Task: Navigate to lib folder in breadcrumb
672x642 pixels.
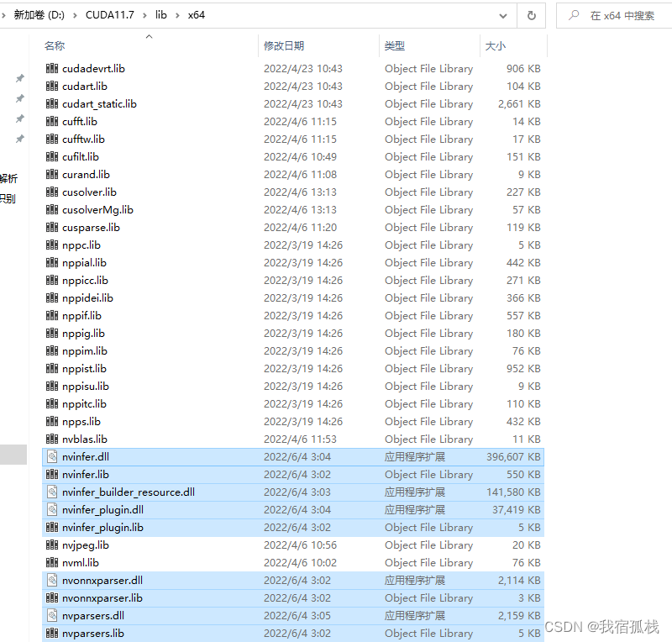Action: [161, 15]
